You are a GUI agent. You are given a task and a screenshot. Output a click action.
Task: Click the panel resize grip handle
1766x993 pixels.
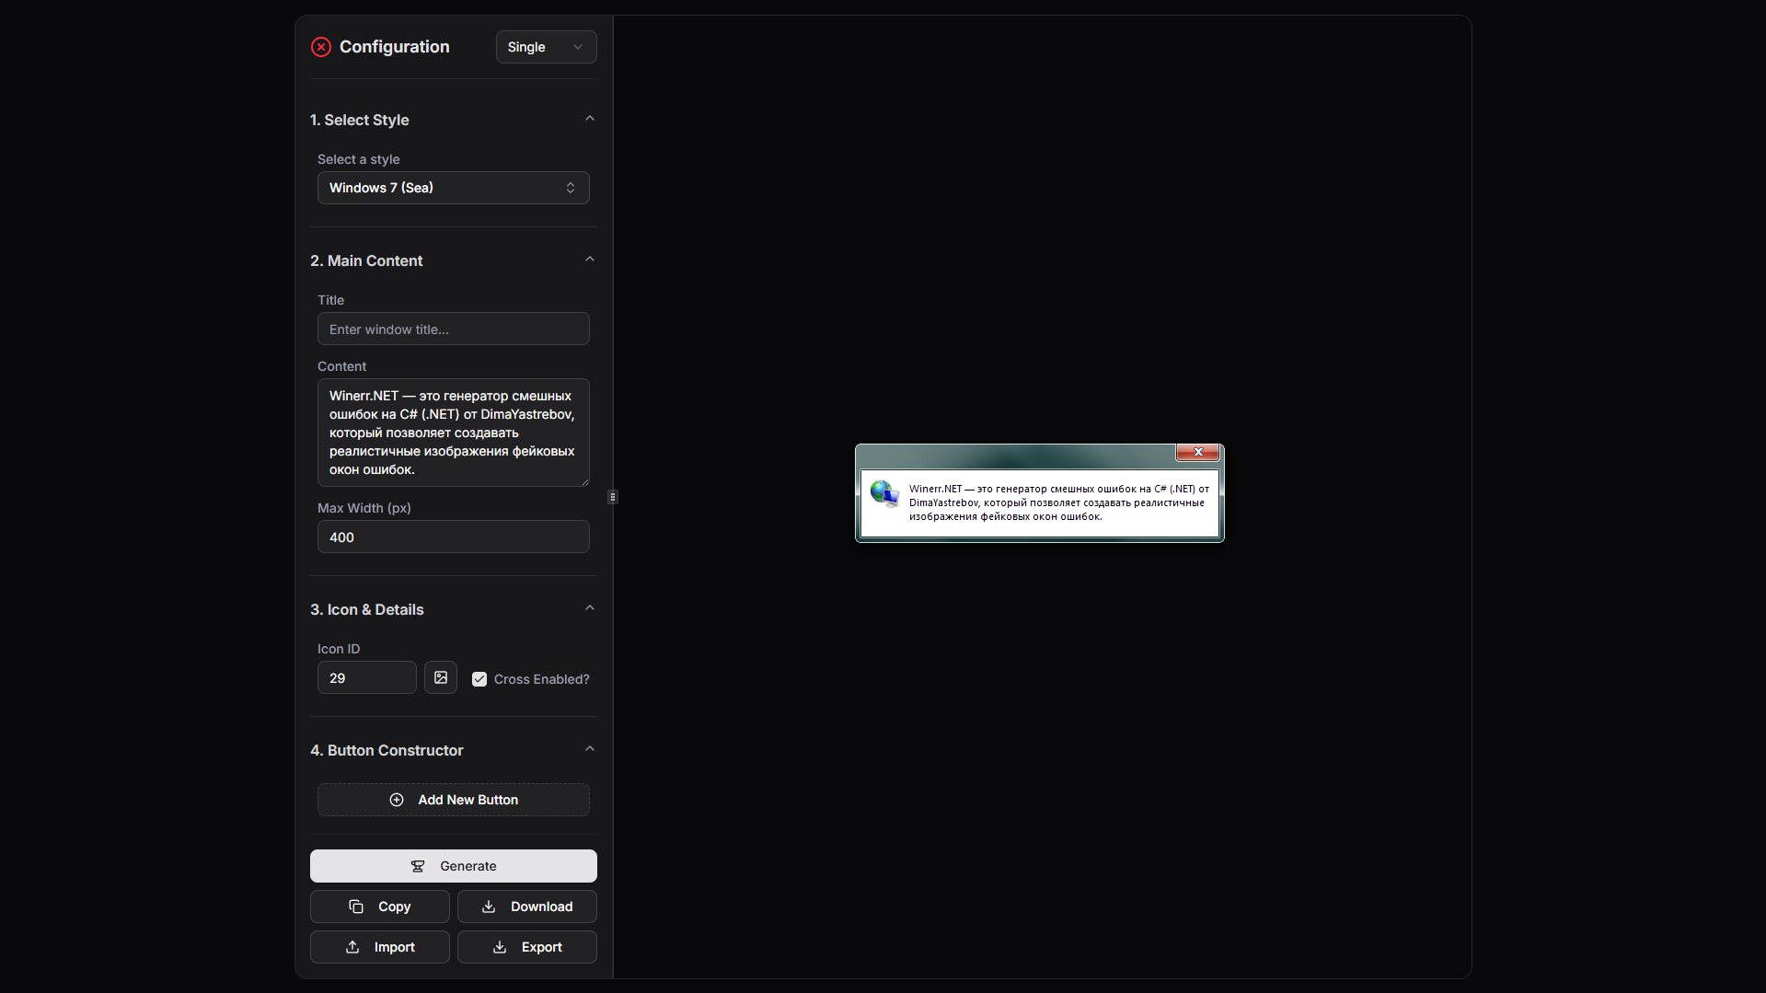(613, 497)
